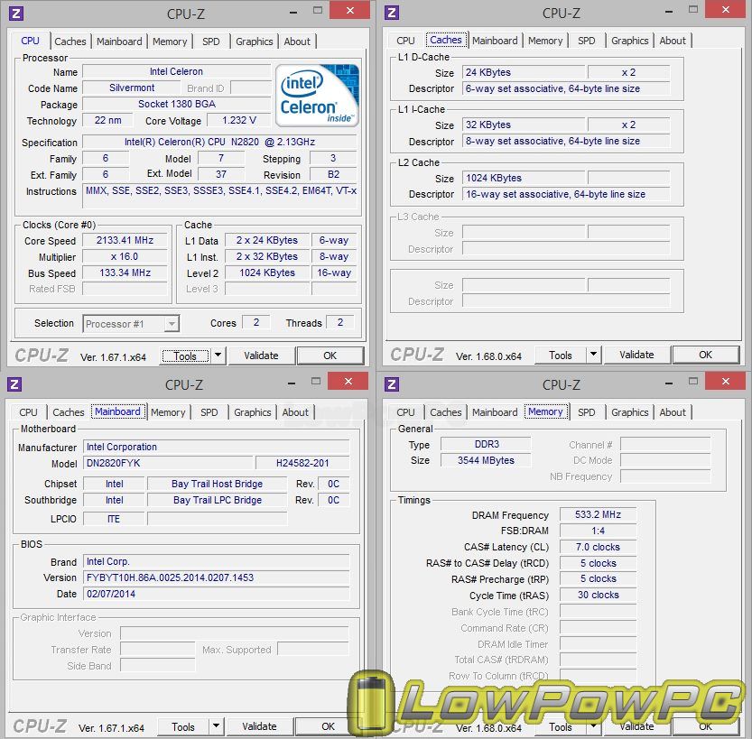Click the Bay Trail Host Bridge chipset field
This screenshot has height=739, width=752.
217,484
